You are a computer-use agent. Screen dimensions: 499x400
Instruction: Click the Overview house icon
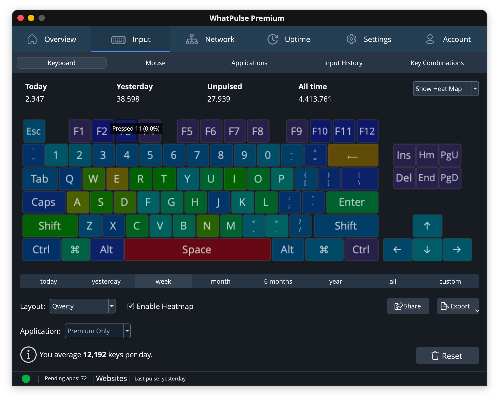pyautogui.click(x=32, y=39)
